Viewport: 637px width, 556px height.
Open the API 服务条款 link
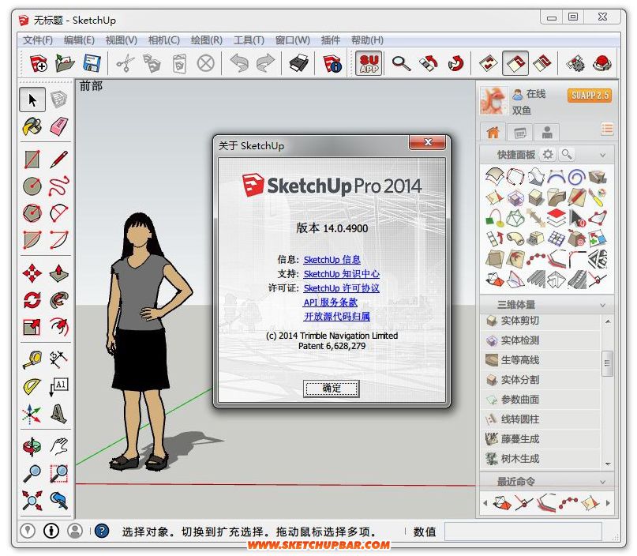(330, 302)
